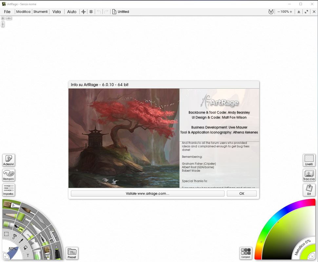Zoom in with the plus button

(x=291, y=12)
